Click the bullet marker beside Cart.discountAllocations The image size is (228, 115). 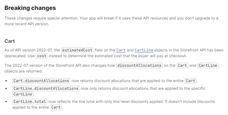[6, 81]
